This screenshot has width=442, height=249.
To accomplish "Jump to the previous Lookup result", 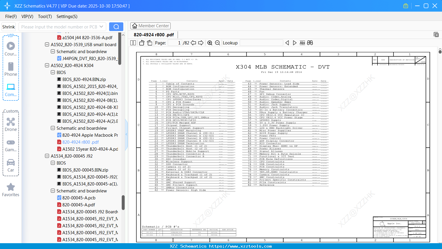I will point(287,43).
